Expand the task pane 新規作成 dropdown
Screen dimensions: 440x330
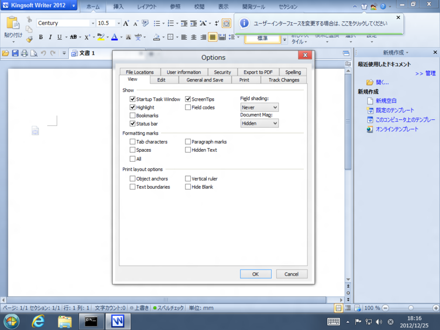407,53
